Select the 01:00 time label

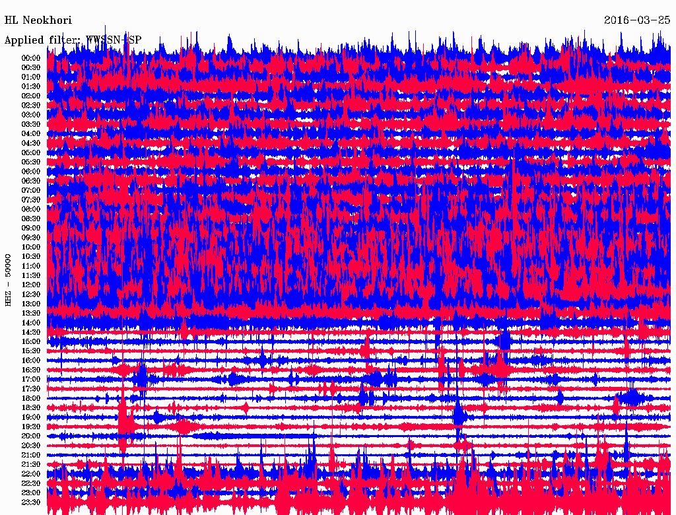[x=31, y=77]
